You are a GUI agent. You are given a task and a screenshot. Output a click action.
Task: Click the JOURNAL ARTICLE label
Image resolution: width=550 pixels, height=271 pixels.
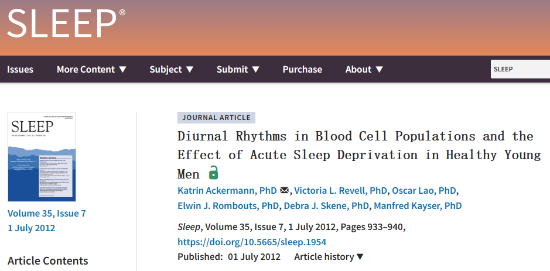(x=216, y=118)
